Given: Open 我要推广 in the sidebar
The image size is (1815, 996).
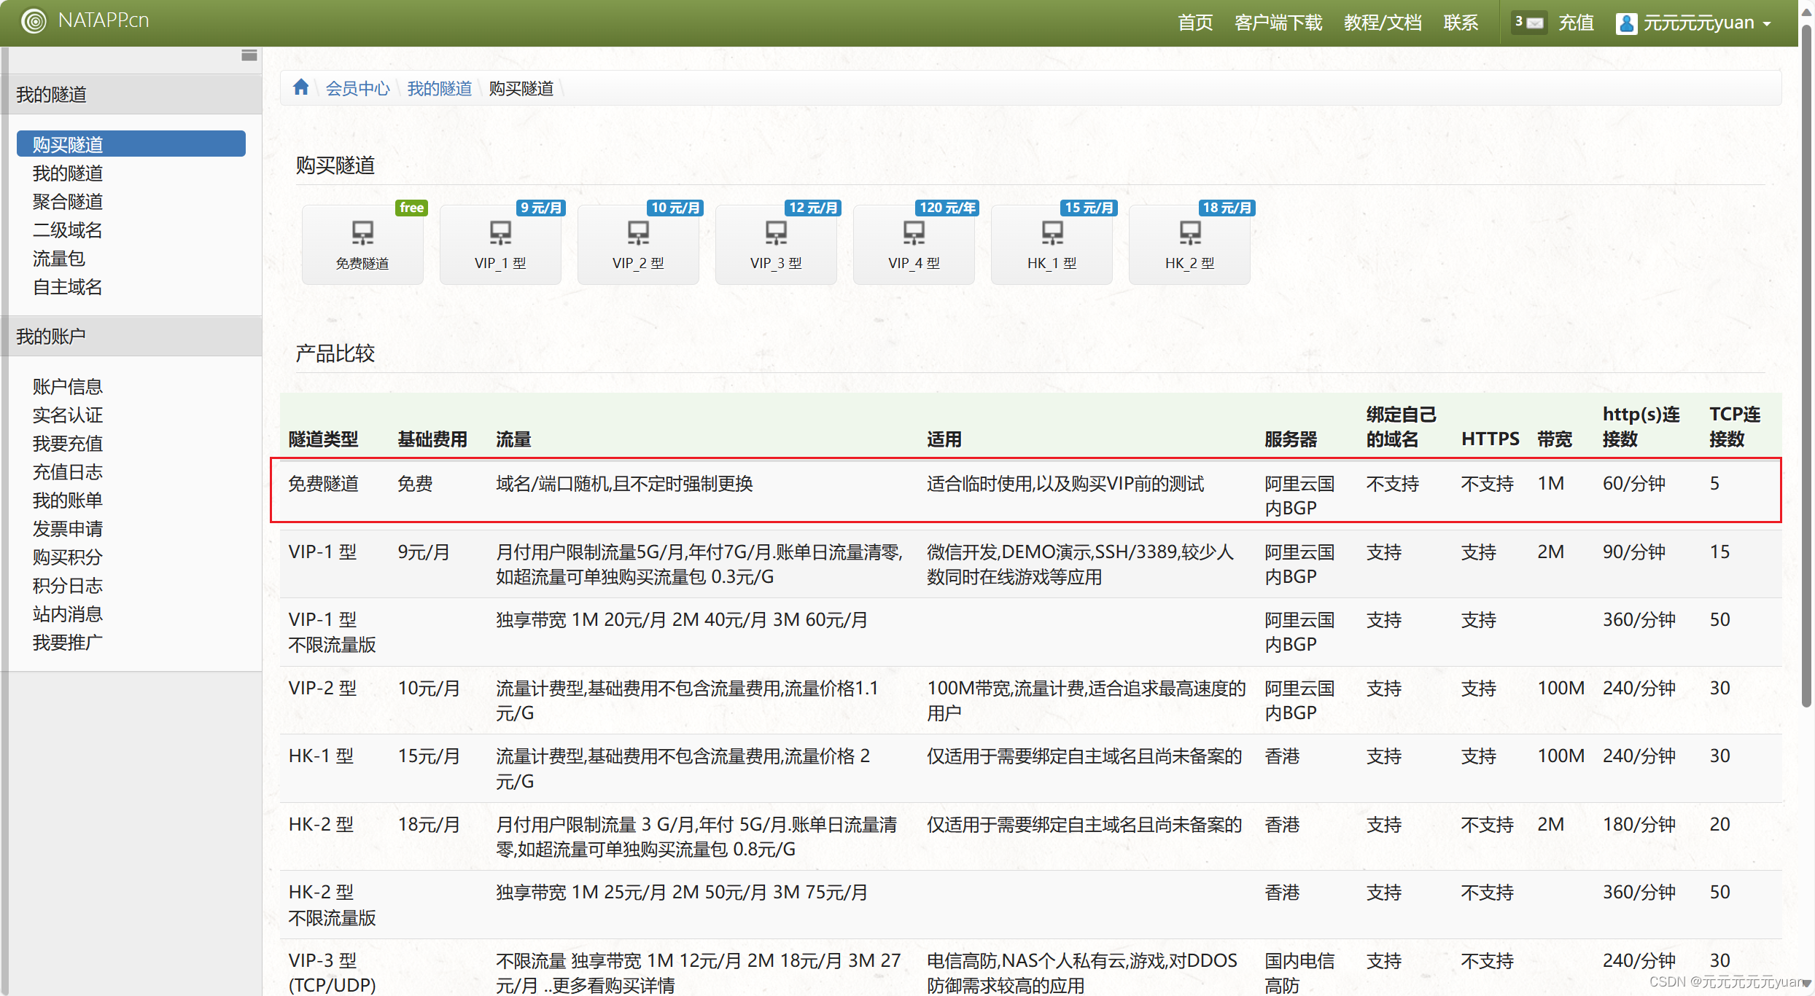Looking at the screenshot, I should (x=68, y=643).
